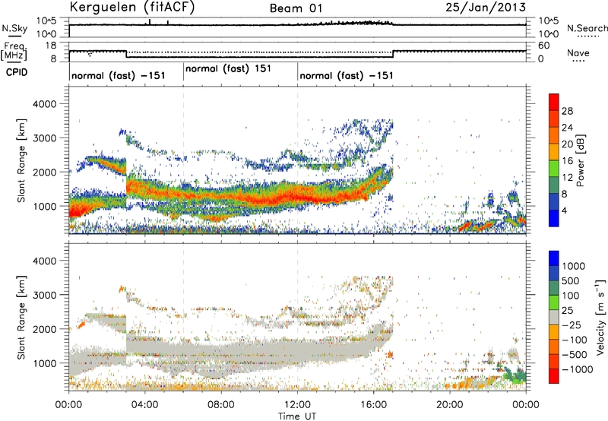Screen dimensions: 608x421
Task: Click the '12:00' time axis tick label
Action: [297, 405]
